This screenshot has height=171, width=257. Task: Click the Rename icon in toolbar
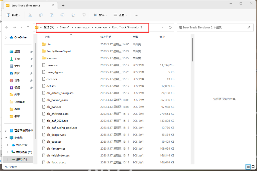coord(62,15)
